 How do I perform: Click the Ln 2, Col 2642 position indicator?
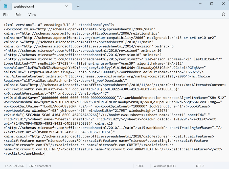coord(14,166)
